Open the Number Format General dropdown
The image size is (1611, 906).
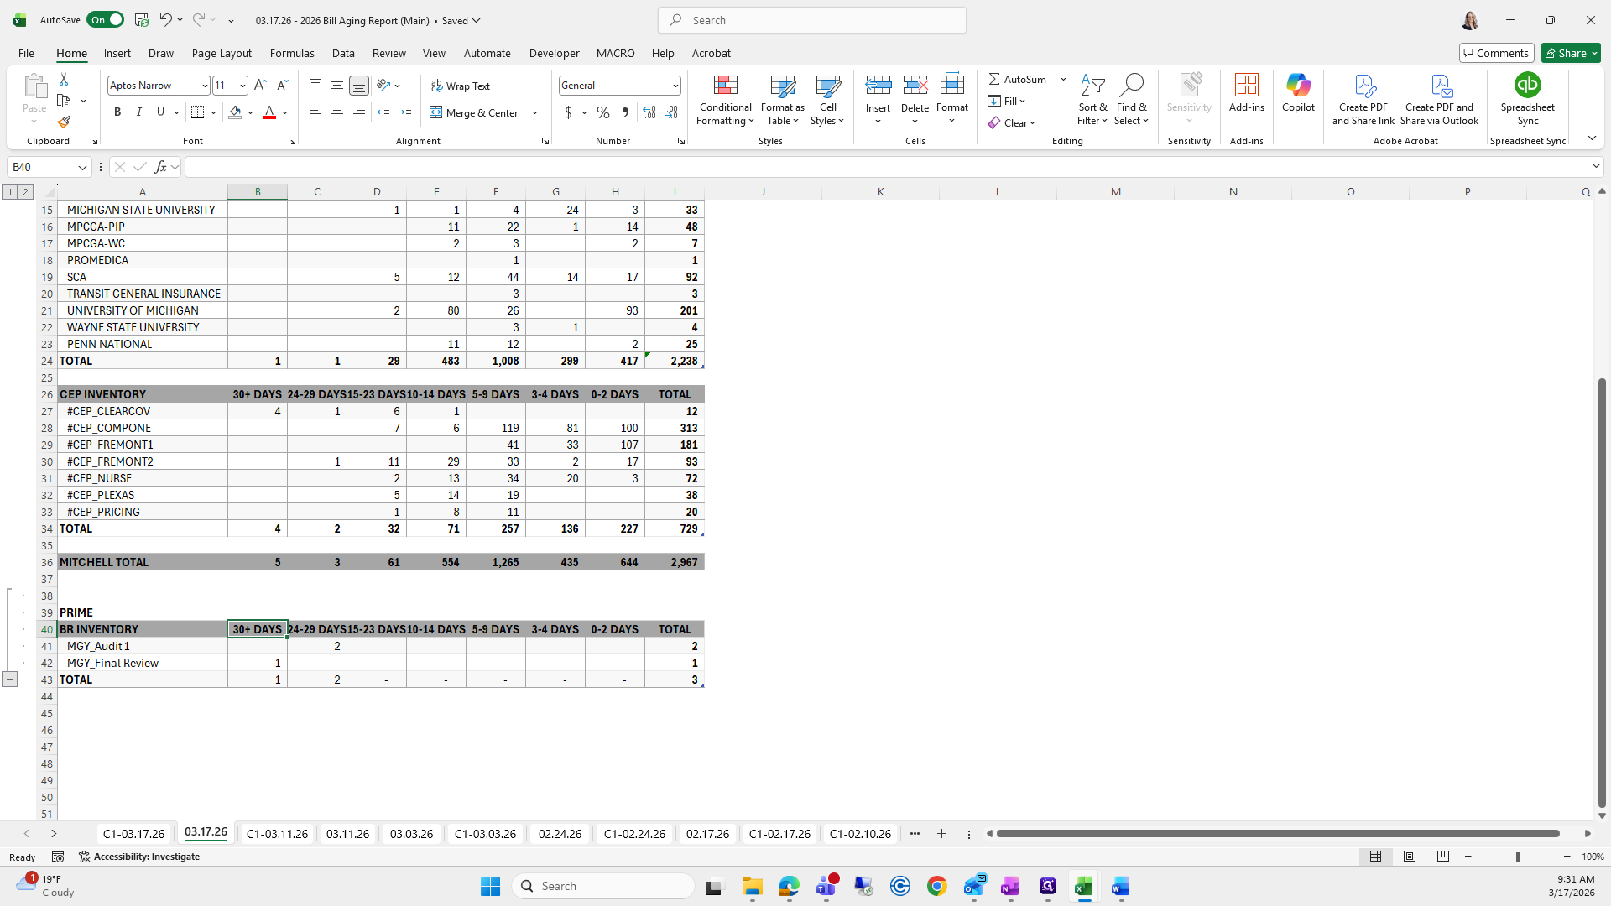(675, 86)
